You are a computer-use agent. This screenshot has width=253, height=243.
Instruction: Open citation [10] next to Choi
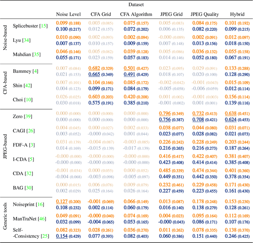tap(28, 100)
